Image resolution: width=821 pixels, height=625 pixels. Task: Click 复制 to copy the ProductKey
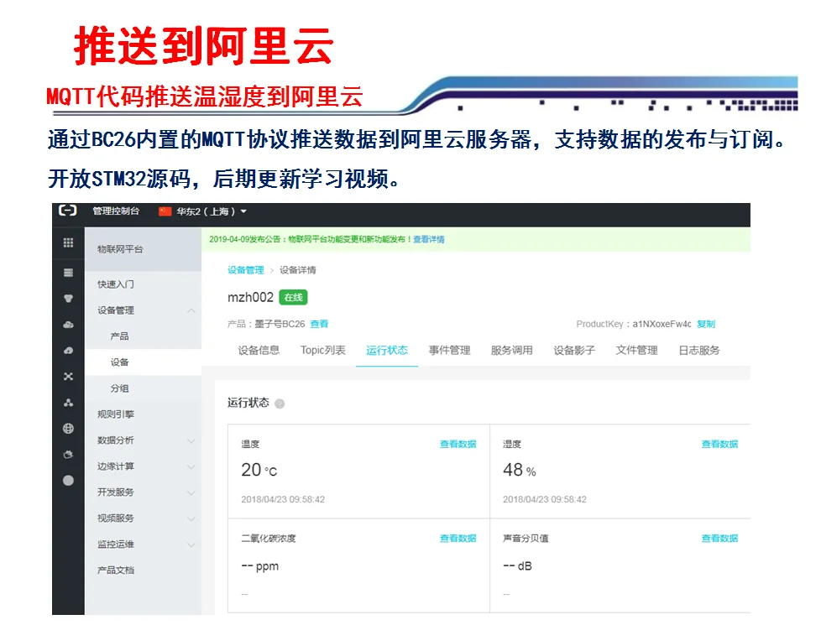706,324
